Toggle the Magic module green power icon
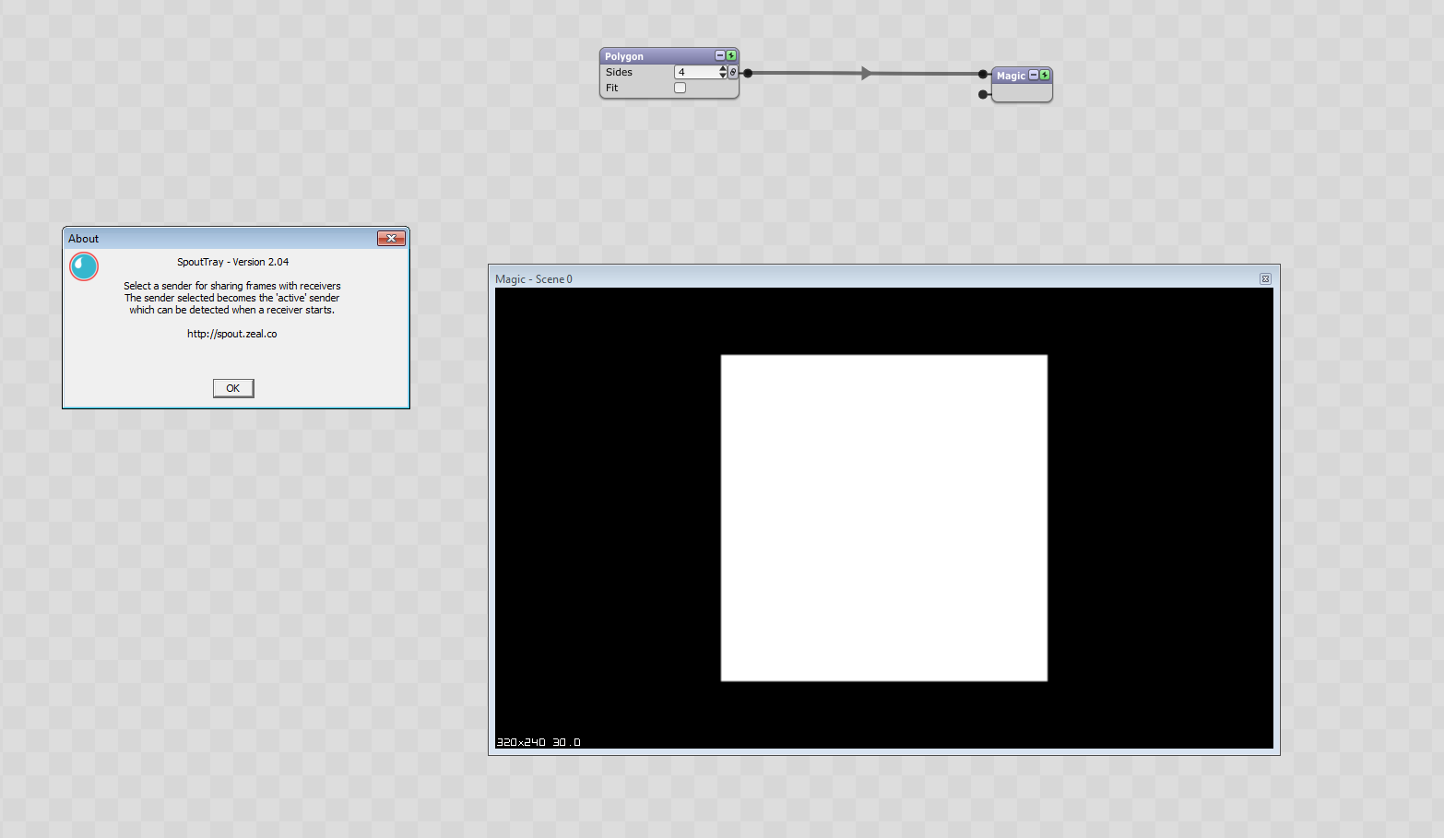This screenshot has height=838, width=1444. pos(1045,75)
